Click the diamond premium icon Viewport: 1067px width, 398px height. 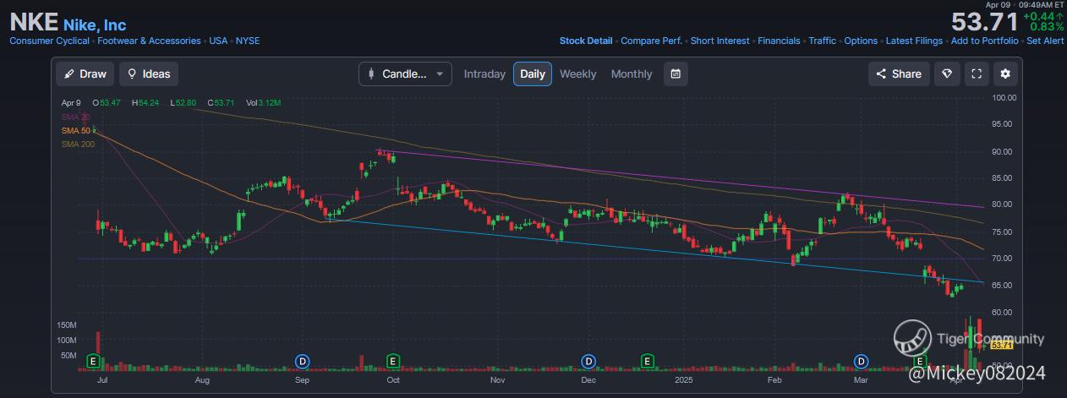click(947, 74)
